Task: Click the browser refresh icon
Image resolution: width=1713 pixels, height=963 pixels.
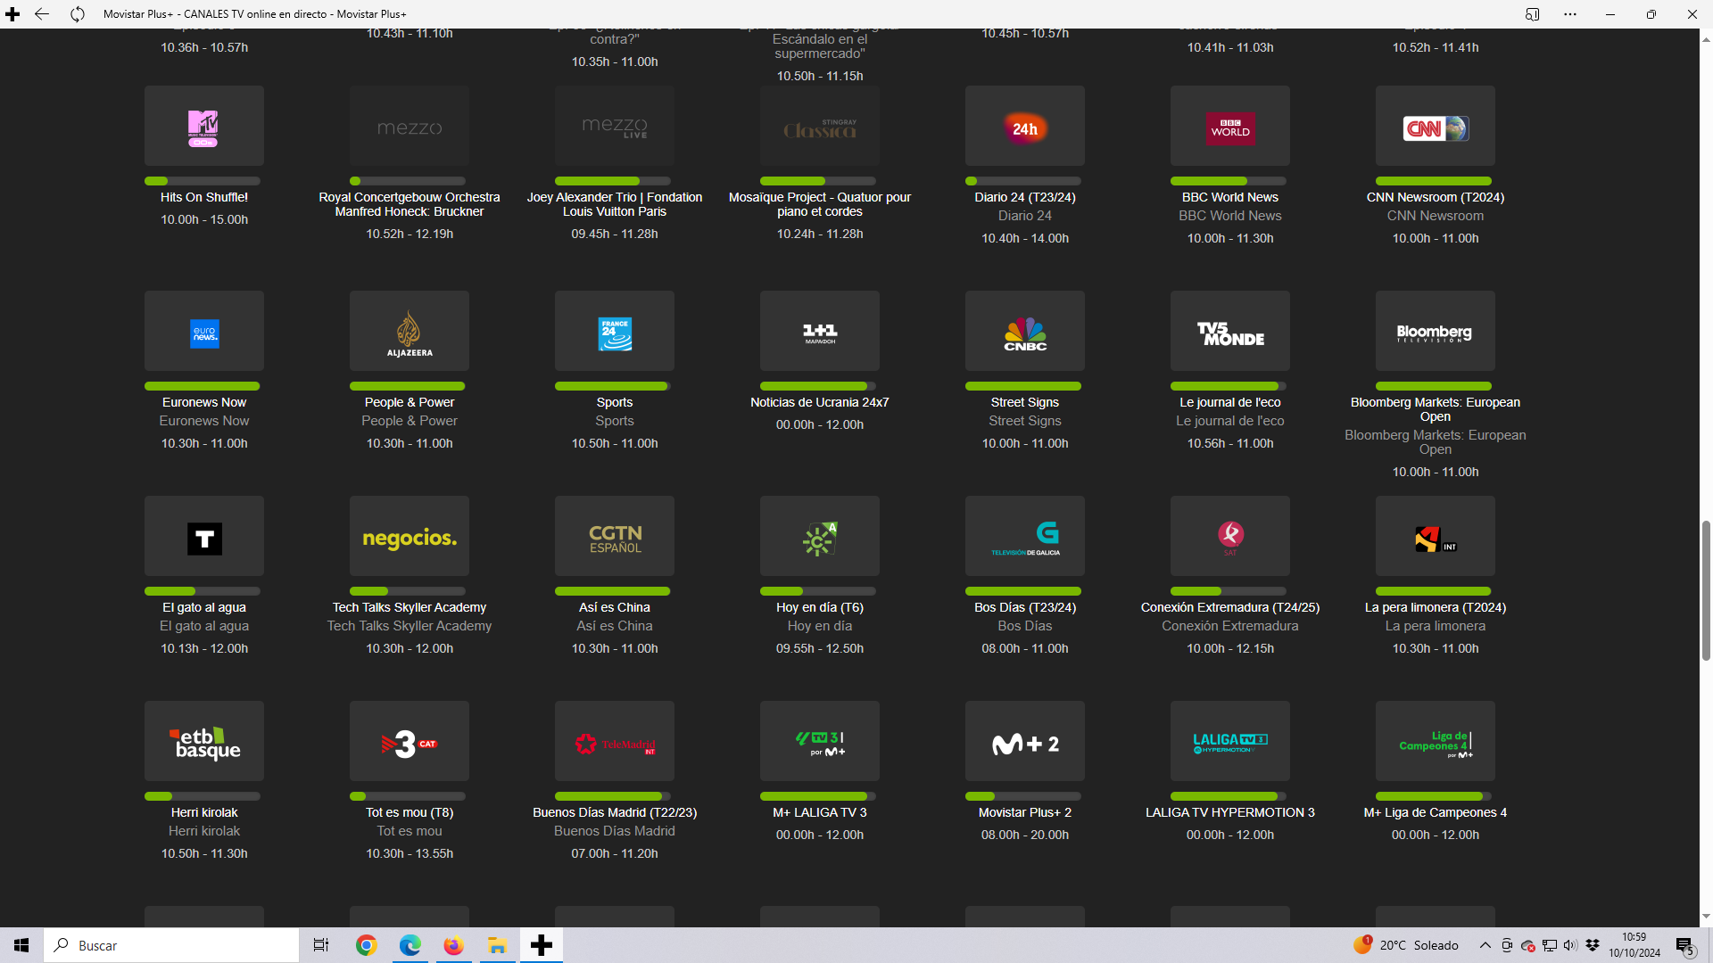Action: [x=78, y=14]
